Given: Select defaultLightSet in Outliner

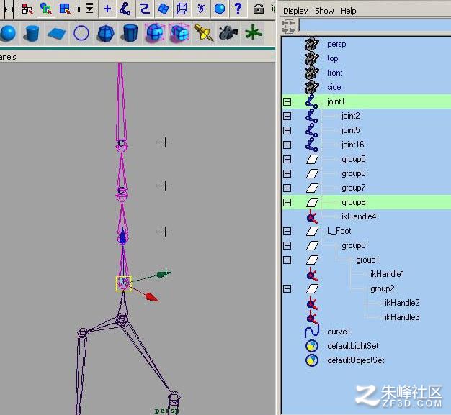Looking at the screenshot, I should click(352, 346).
